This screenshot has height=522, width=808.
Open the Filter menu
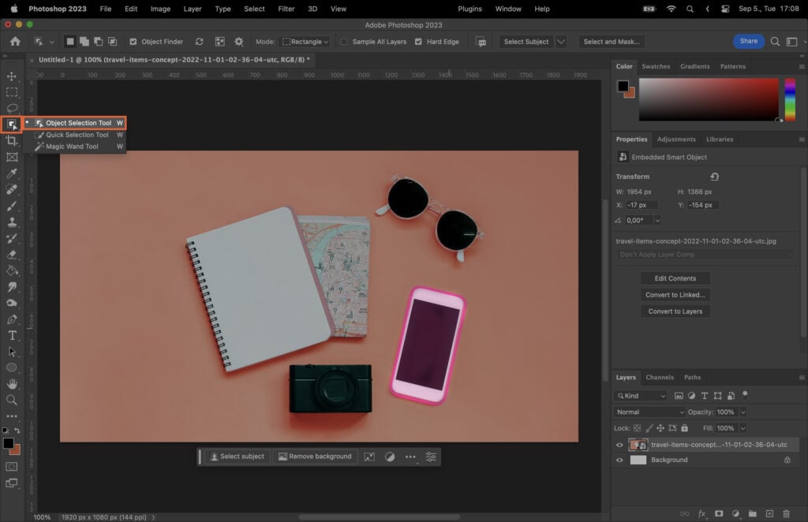coord(286,9)
